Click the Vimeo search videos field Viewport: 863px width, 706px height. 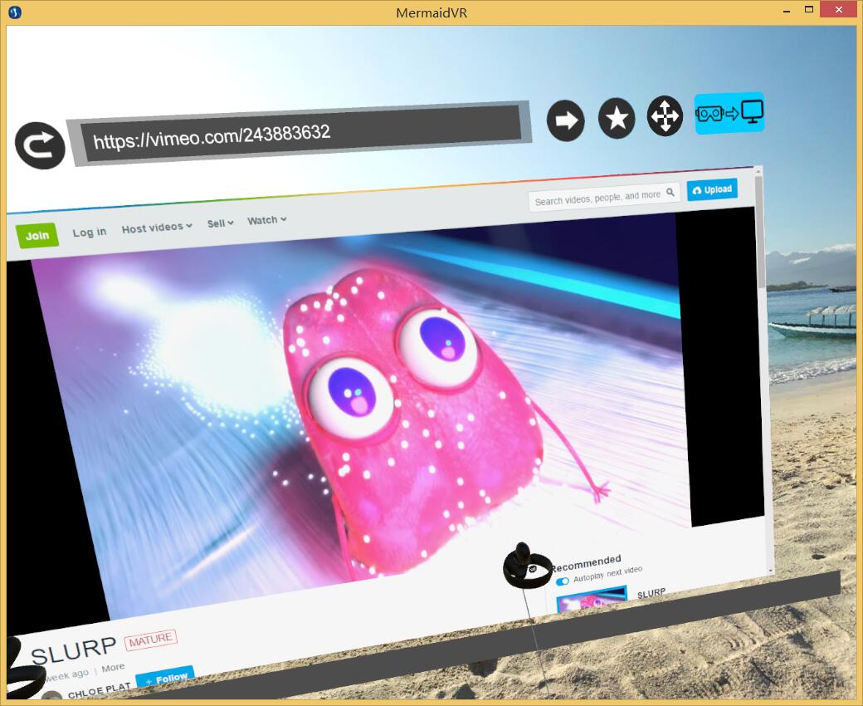(x=604, y=197)
